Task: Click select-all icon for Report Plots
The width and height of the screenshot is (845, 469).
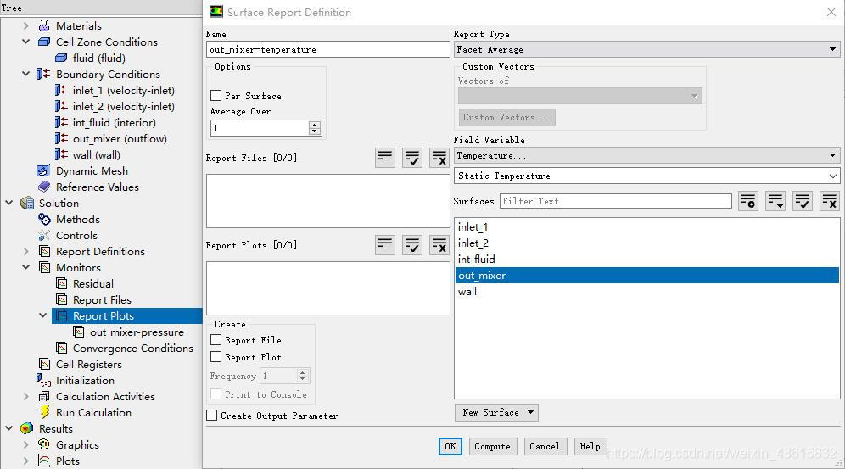Action: click(412, 244)
